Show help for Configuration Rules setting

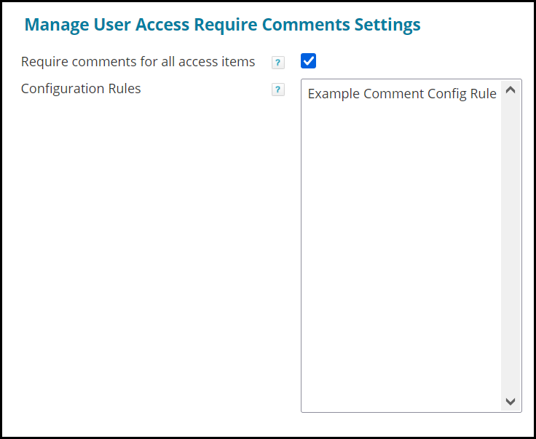click(277, 90)
